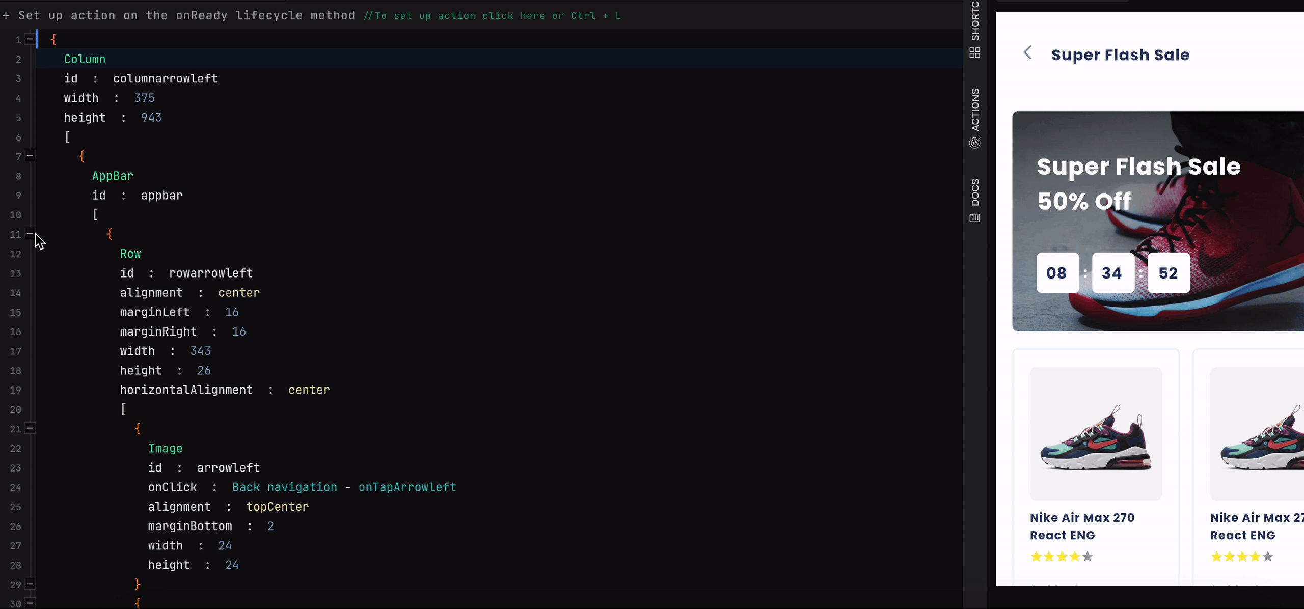Click the countdown seconds box '52'
Viewport: 1304px width, 609px height.
pos(1169,273)
